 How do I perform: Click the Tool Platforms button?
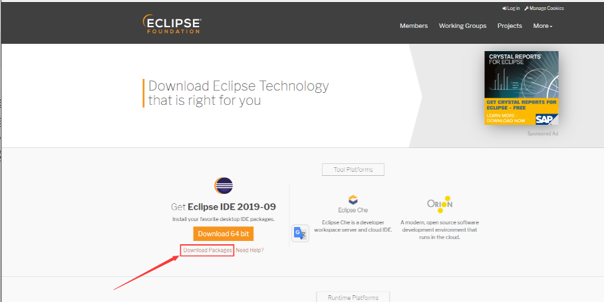(353, 169)
